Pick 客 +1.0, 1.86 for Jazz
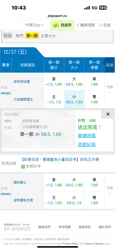Image resolution: width=115 pixels, height=250 pixels. click(54, 182)
